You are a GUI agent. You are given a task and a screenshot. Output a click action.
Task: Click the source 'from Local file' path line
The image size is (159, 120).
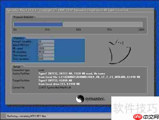(x=89, y=77)
